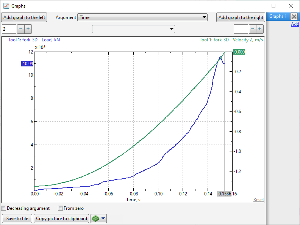The image size is (300, 225).
Task: Select the 0.1536 time marker on the axis
Action: pos(223,194)
